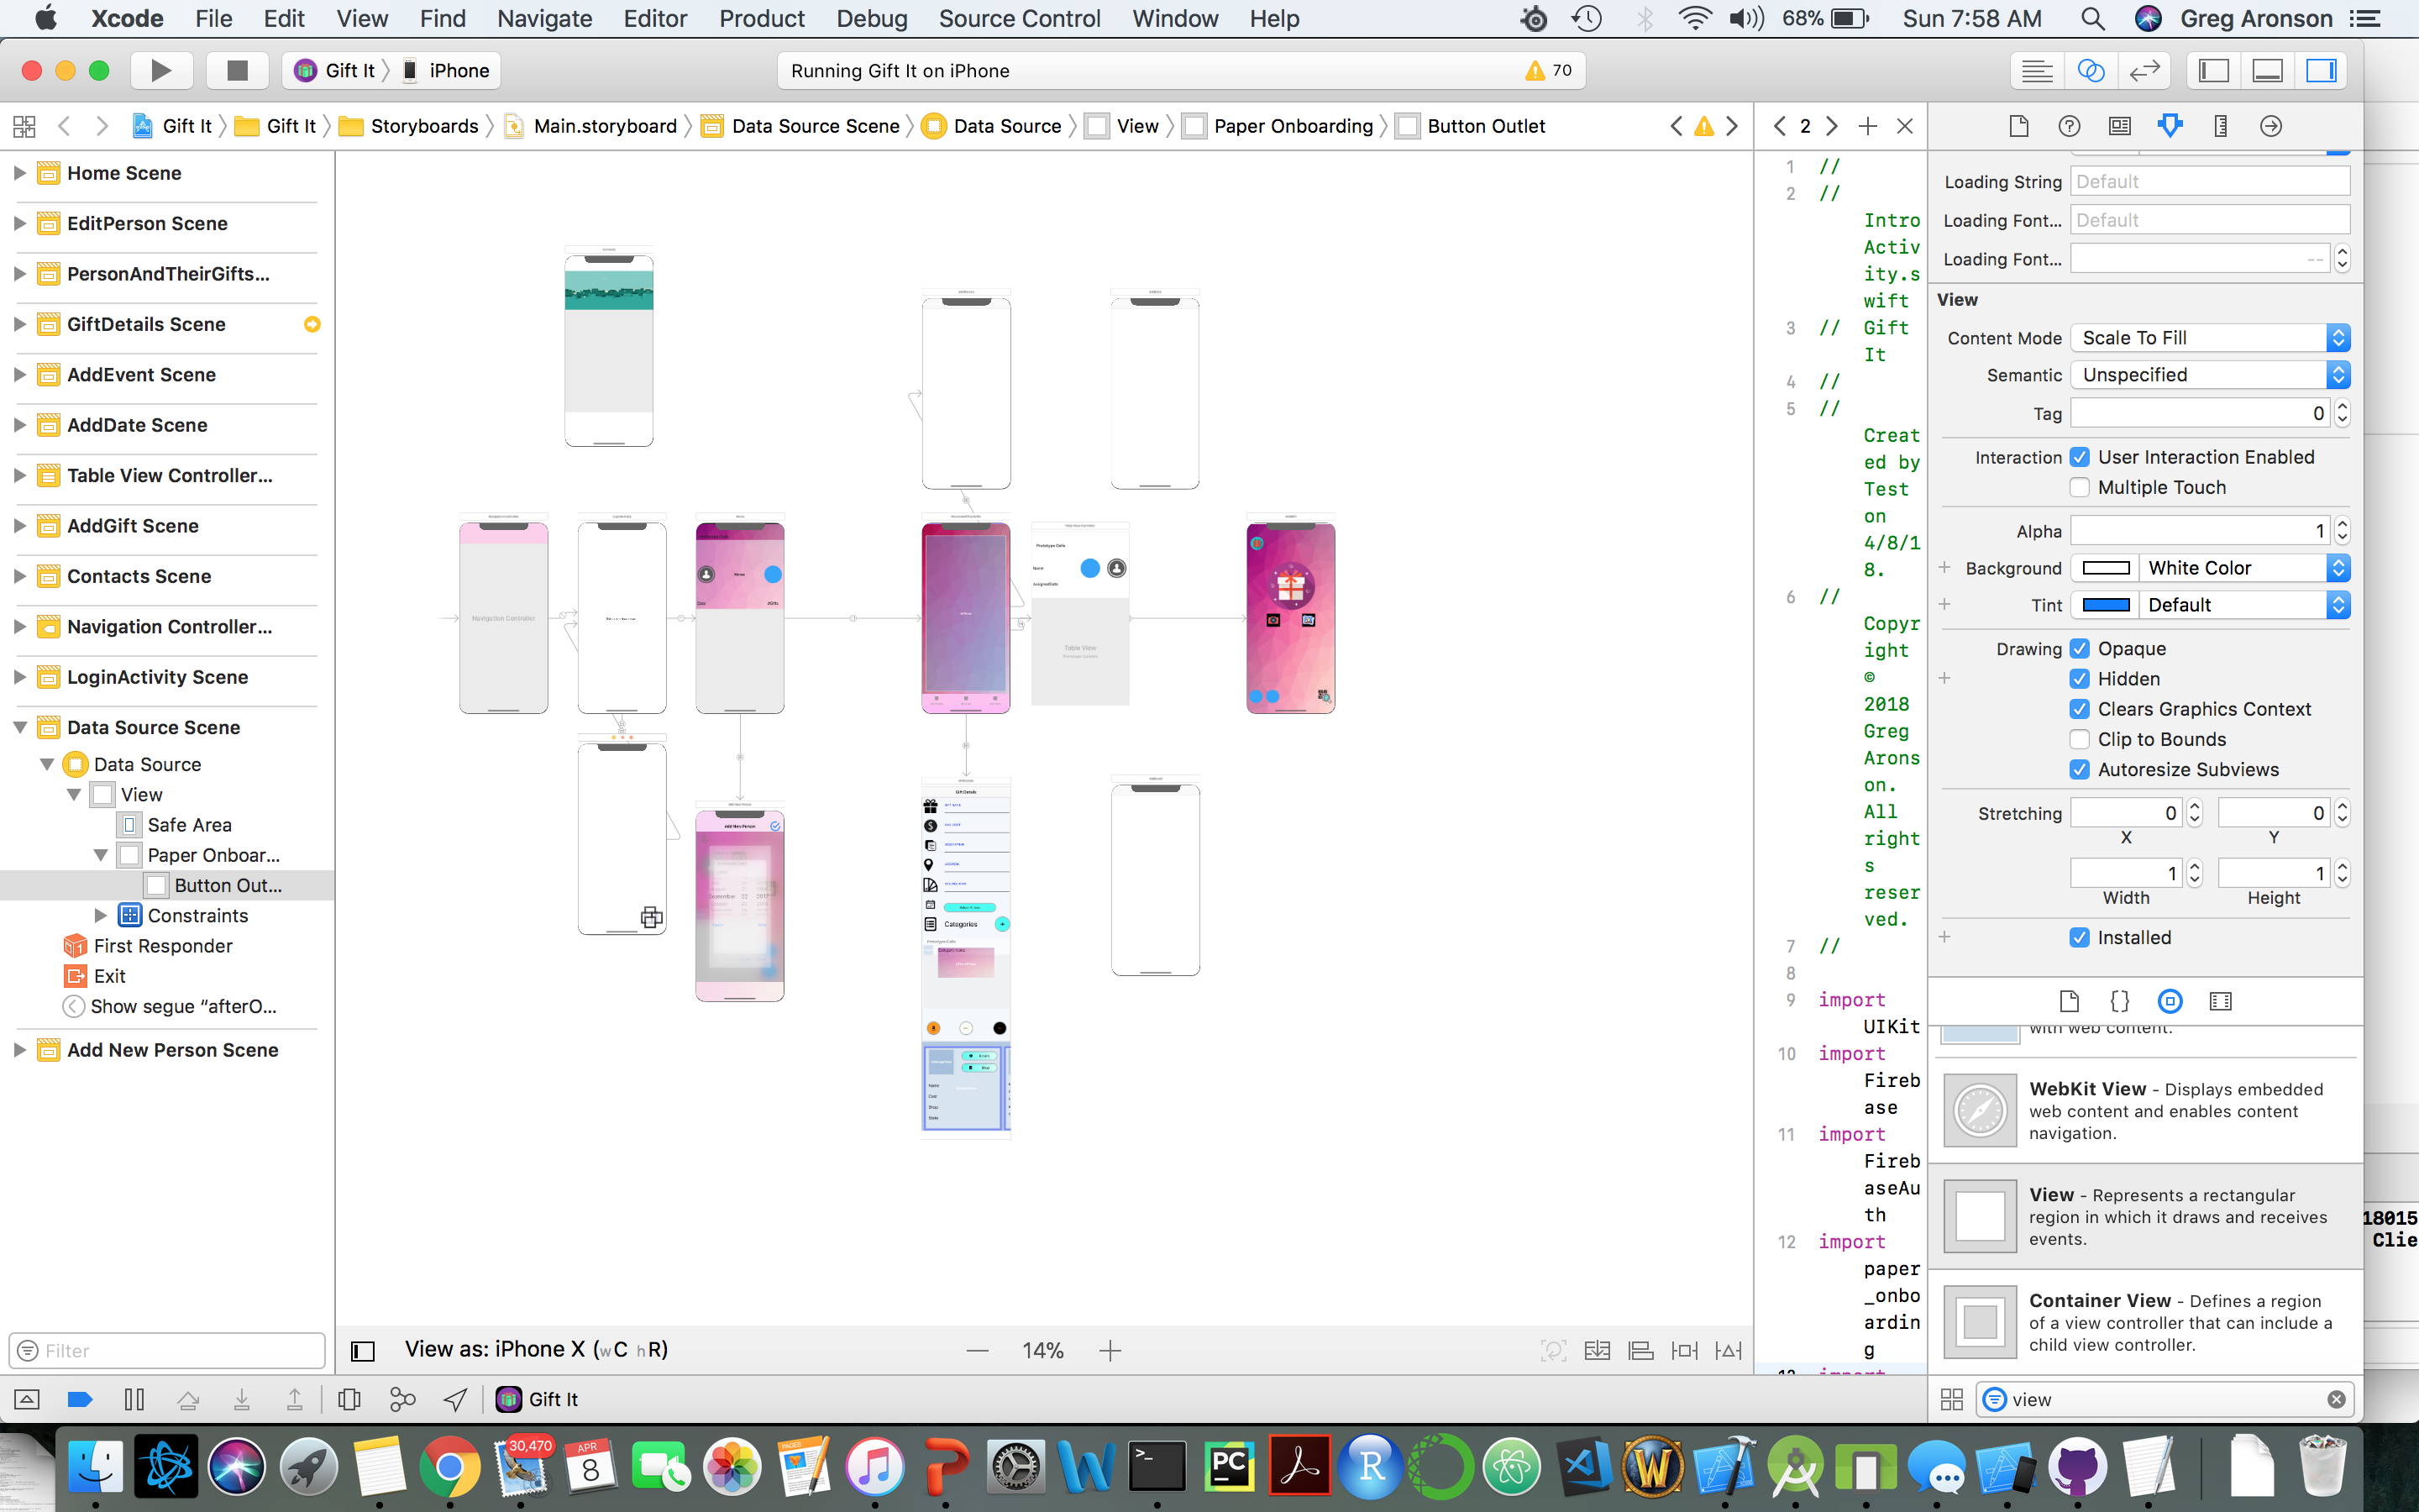Hide the Navigator panel toggle
The width and height of the screenshot is (2419, 1512).
tap(2214, 70)
